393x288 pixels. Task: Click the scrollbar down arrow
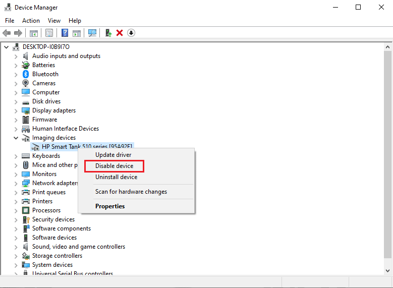[387, 271]
